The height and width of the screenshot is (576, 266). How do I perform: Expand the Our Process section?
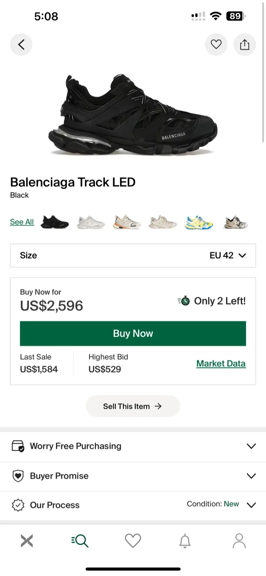[x=251, y=505]
